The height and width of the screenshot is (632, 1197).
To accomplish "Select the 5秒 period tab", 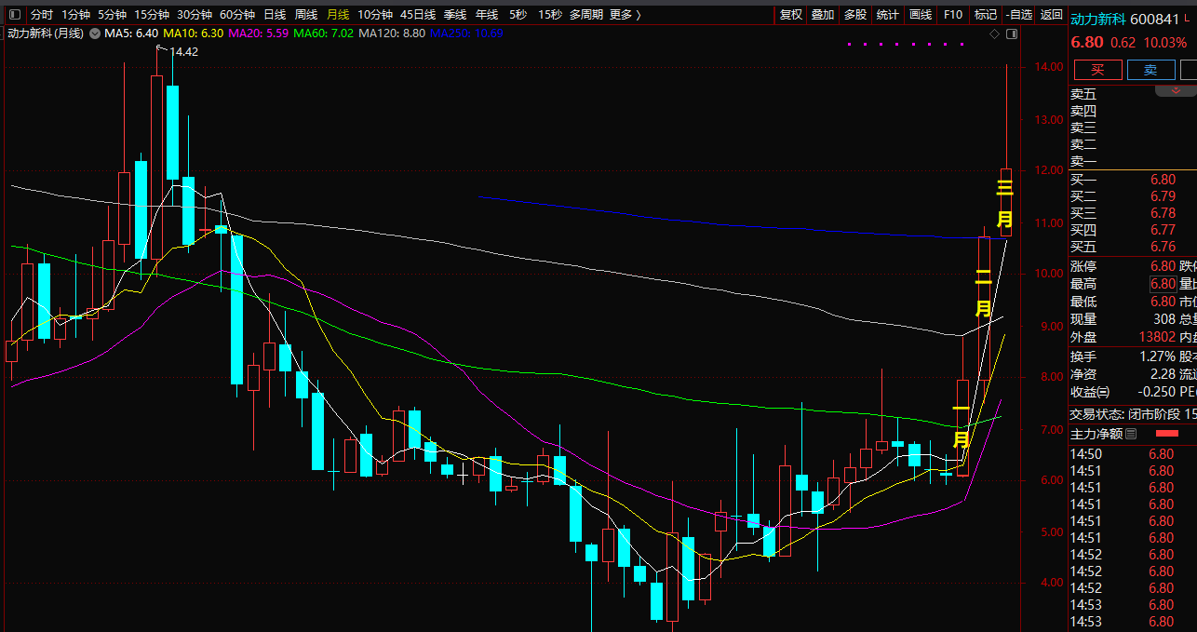I will click(x=518, y=15).
